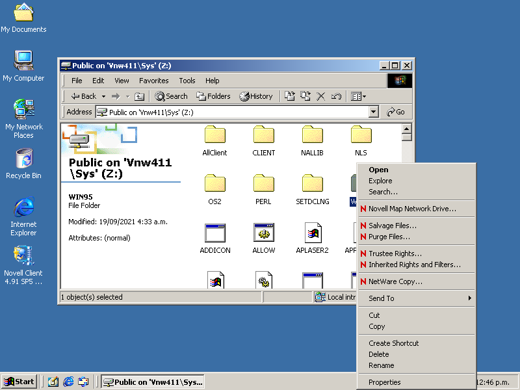
Task: Click the scrollbar up arrow
Action: [x=407, y=128]
